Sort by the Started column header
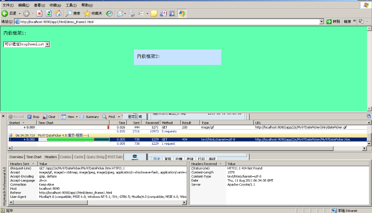 coord(23,123)
